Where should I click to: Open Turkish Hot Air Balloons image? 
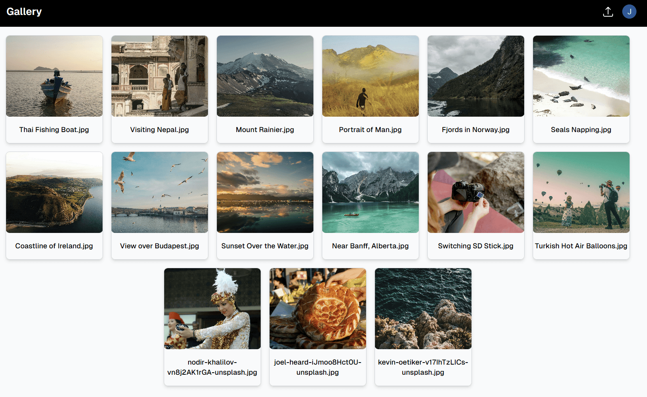pos(581,192)
